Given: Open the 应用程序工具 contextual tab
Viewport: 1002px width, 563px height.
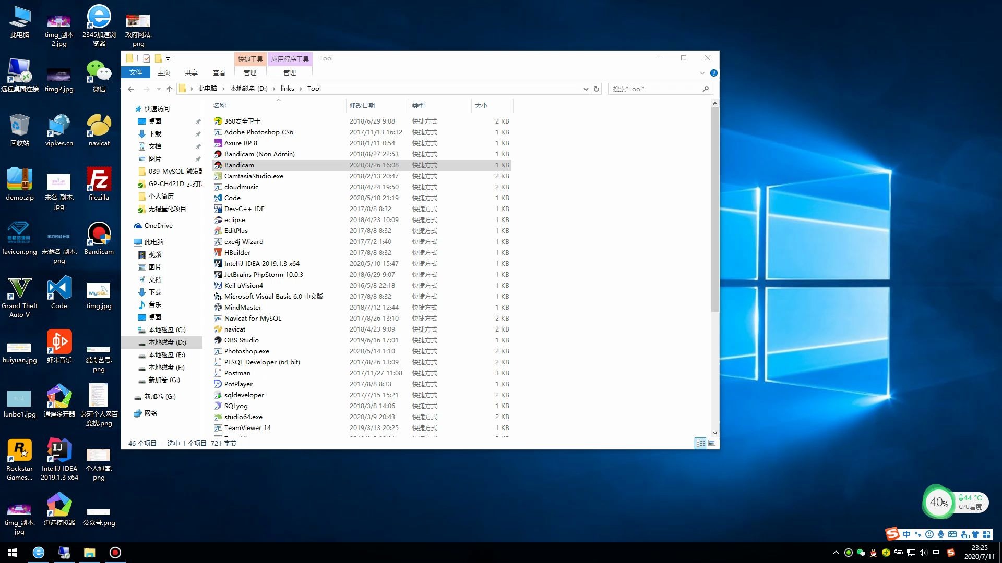Looking at the screenshot, I should point(290,59).
